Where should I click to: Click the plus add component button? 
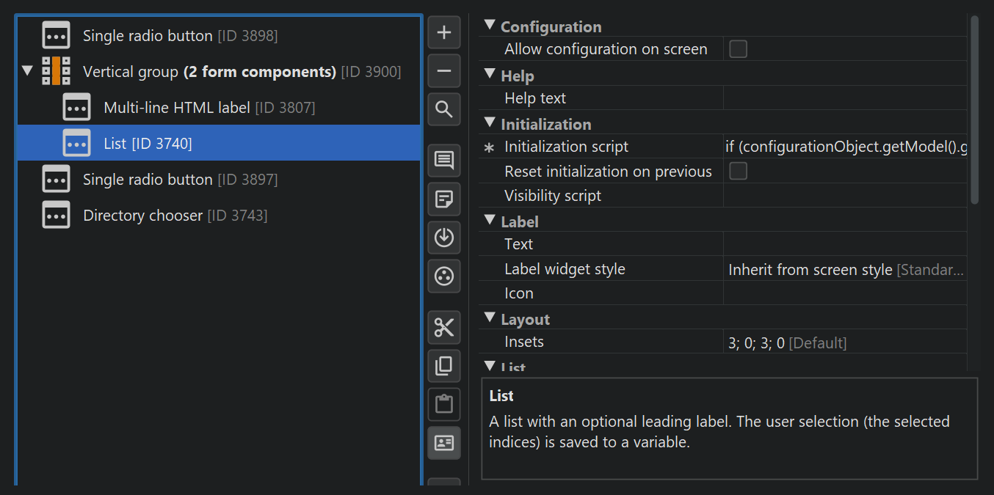[x=444, y=33]
